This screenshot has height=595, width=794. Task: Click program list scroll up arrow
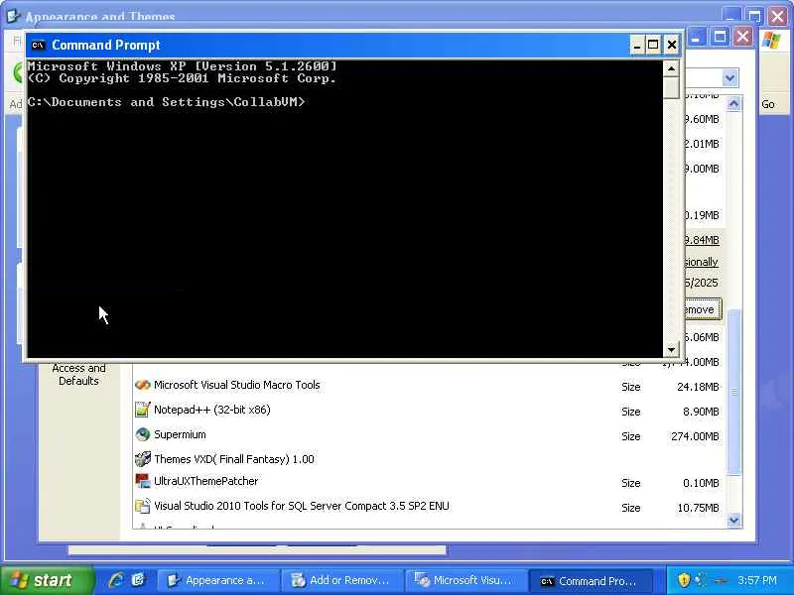733,104
